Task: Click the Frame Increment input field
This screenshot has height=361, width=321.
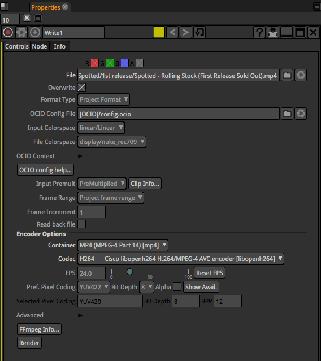Action: [x=92, y=212]
